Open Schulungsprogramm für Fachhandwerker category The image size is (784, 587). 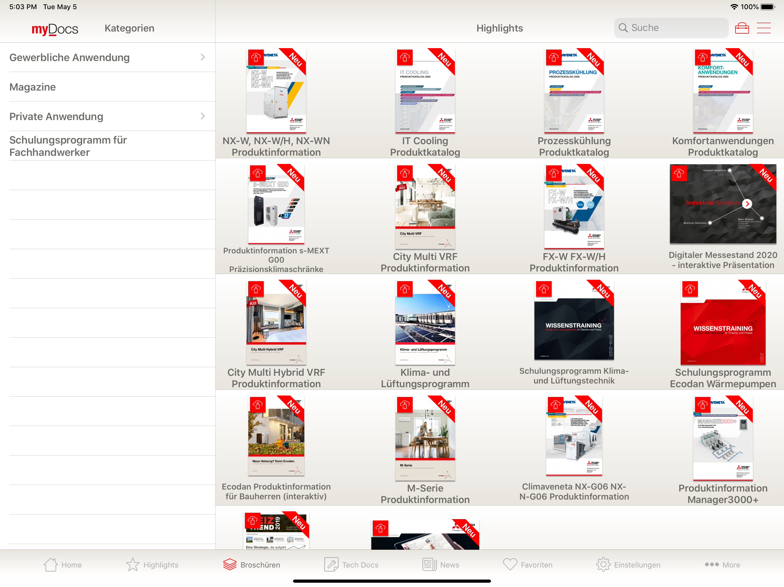pos(108,146)
